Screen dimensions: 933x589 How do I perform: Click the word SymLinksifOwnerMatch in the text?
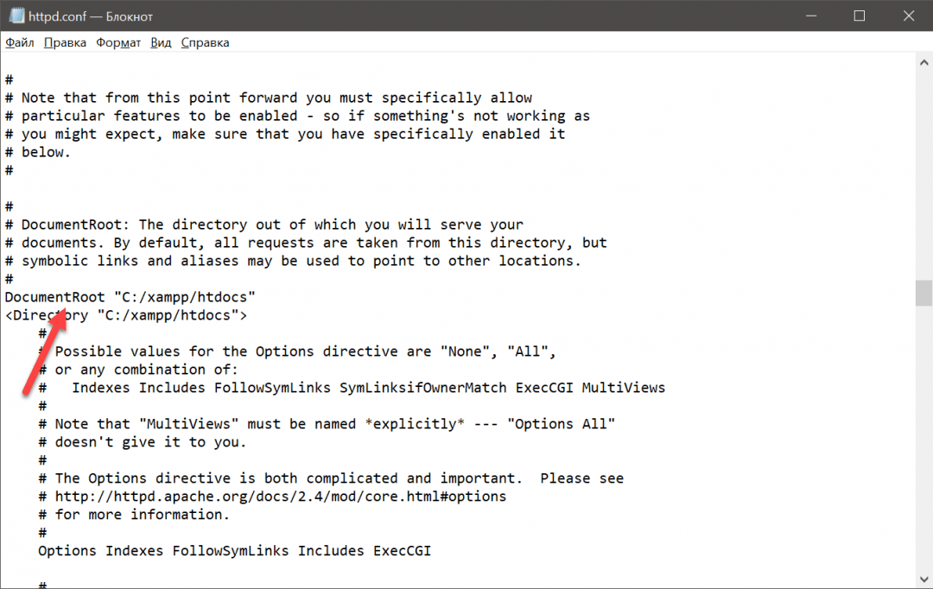(423, 388)
